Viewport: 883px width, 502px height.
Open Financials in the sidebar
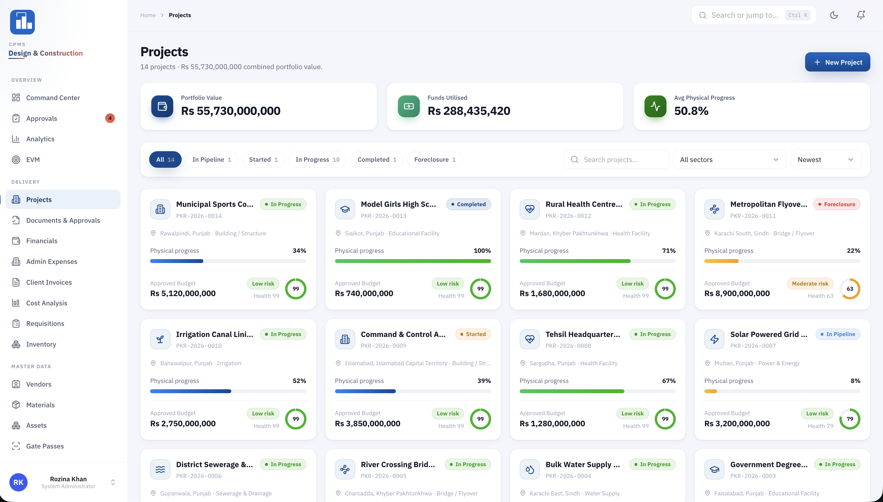coord(63,241)
